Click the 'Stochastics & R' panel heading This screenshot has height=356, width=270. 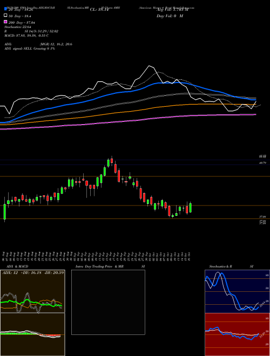(x=220, y=266)
